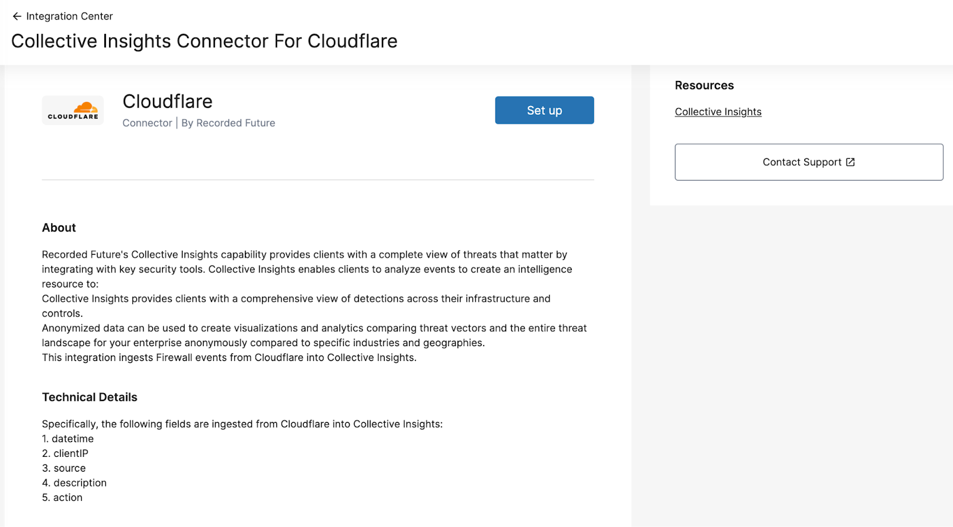The height and width of the screenshot is (527, 953).
Task: Click the Connector type label
Action: pyautogui.click(x=147, y=123)
